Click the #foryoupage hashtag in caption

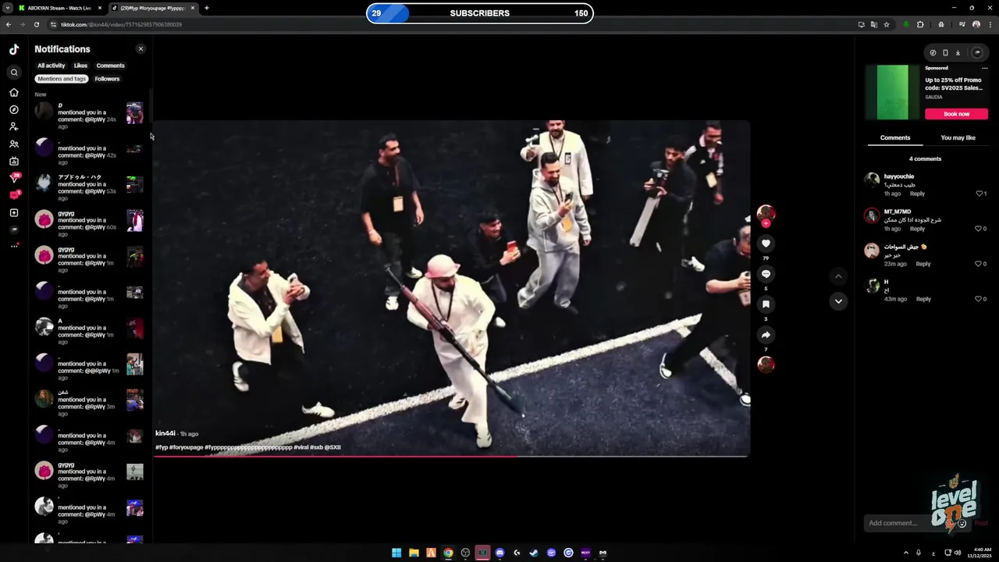186,447
